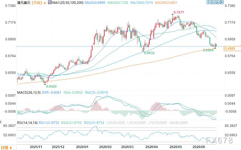
Task: Click the right RSI axis 85.3807 label
Action: pos(231,126)
